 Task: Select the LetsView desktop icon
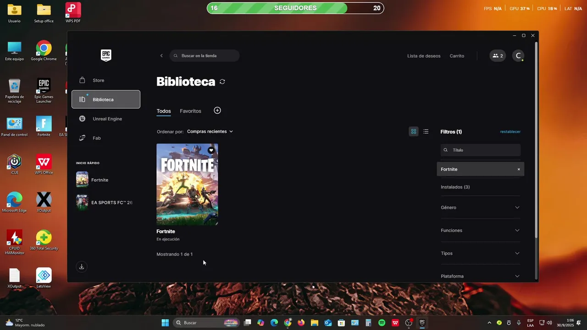(x=44, y=278)
